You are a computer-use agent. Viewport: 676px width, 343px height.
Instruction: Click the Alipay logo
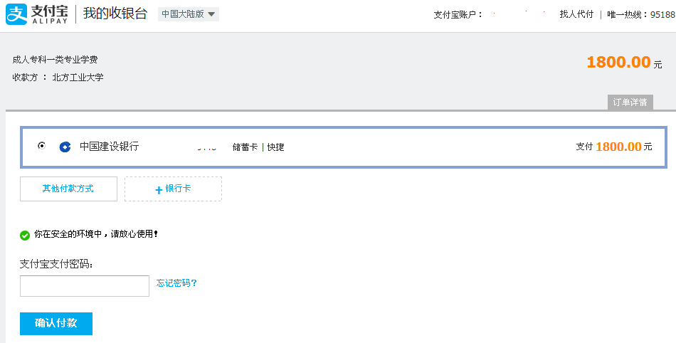(38, 14)
